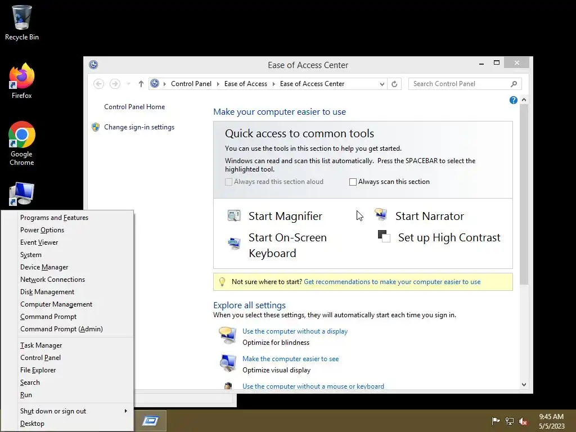Viewport: 576px width, 432px height.
Task: Choose Device Manager in the menu
Action: [x=44, y=267]
